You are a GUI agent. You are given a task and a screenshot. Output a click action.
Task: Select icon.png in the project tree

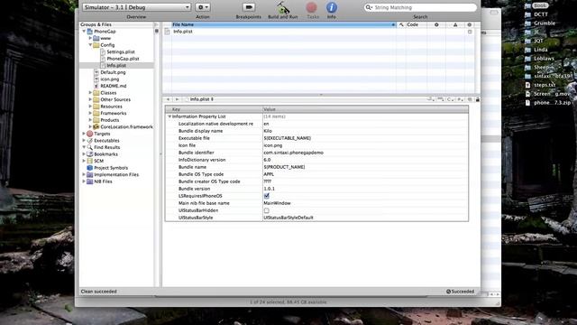(109, 79)
